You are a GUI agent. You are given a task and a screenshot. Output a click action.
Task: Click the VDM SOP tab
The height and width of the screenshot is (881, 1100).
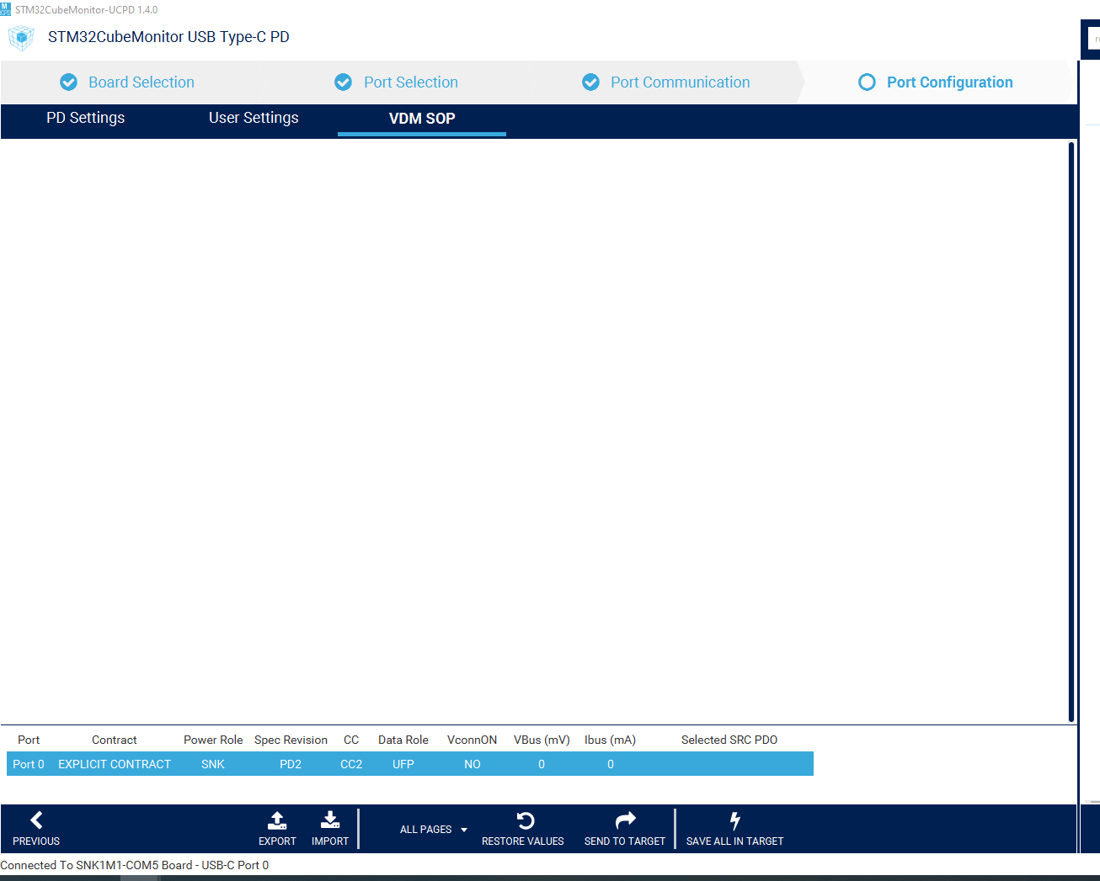[421, 118]
